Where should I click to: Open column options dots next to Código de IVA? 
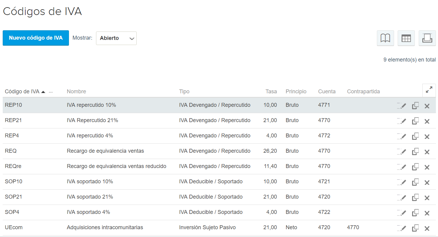[x=51, y=92]
